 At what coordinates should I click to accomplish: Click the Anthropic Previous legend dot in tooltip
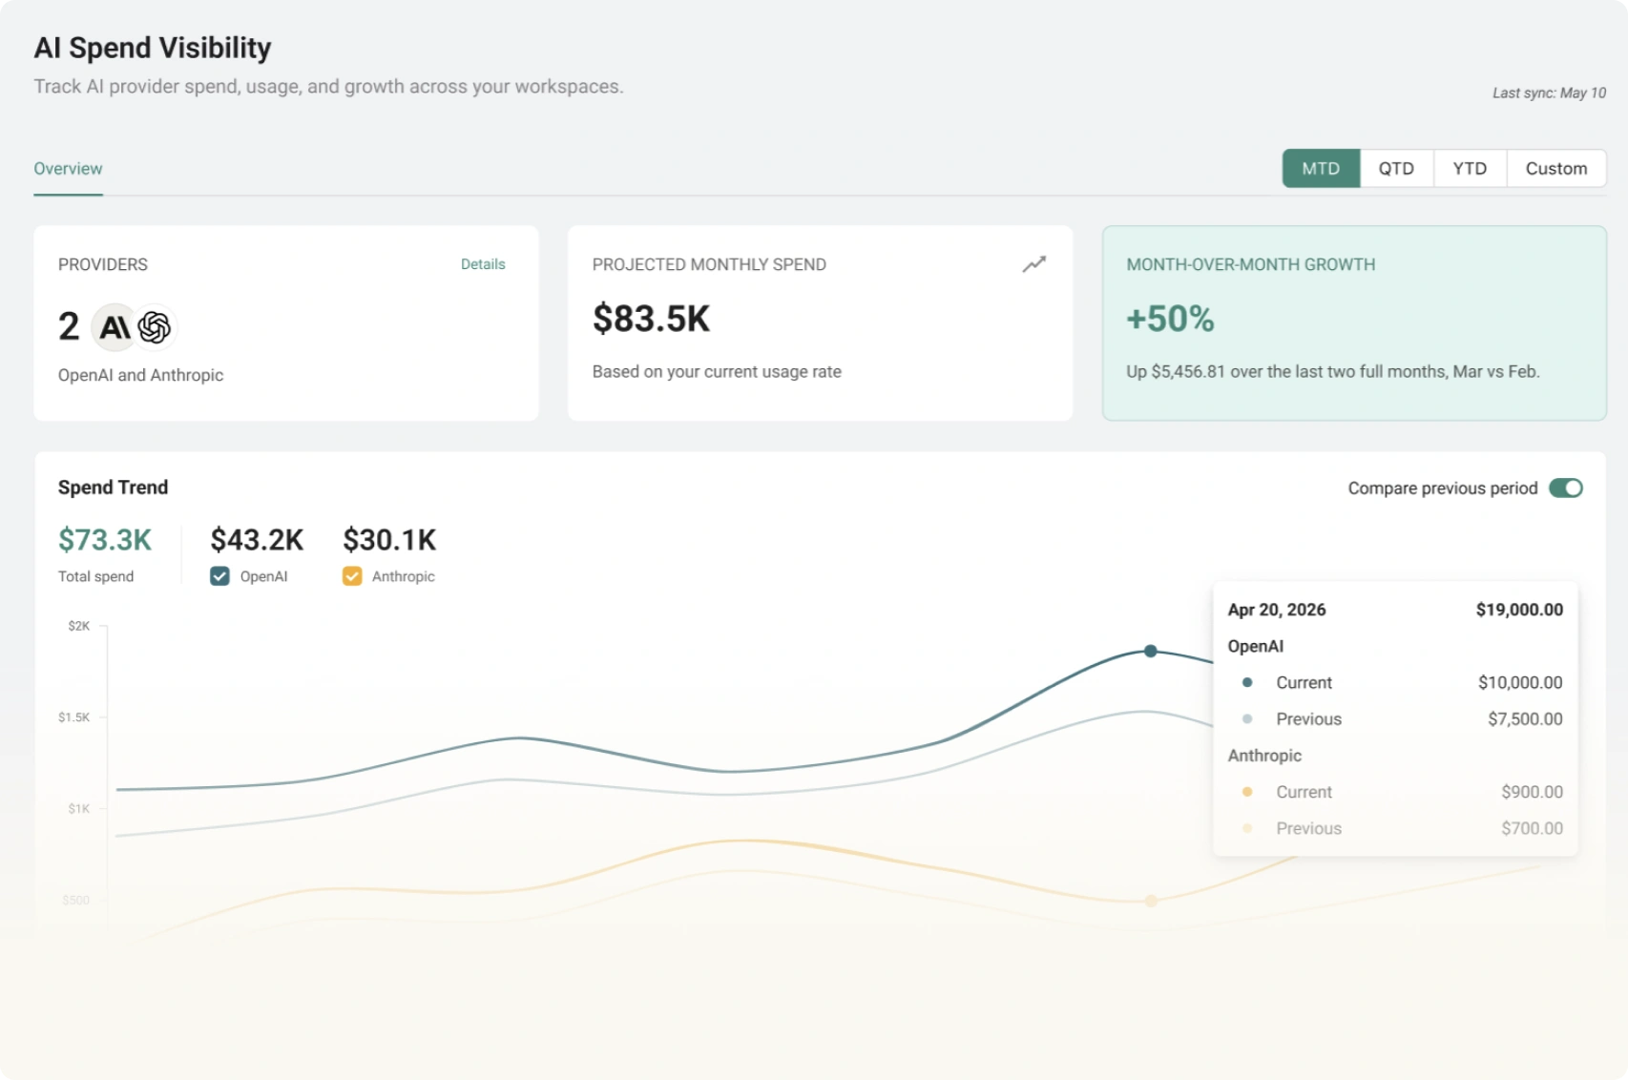[1247, 828]
